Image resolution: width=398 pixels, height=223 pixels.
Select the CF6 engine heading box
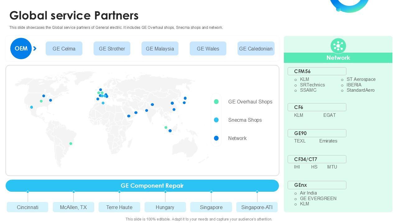(x=317, y=107)
